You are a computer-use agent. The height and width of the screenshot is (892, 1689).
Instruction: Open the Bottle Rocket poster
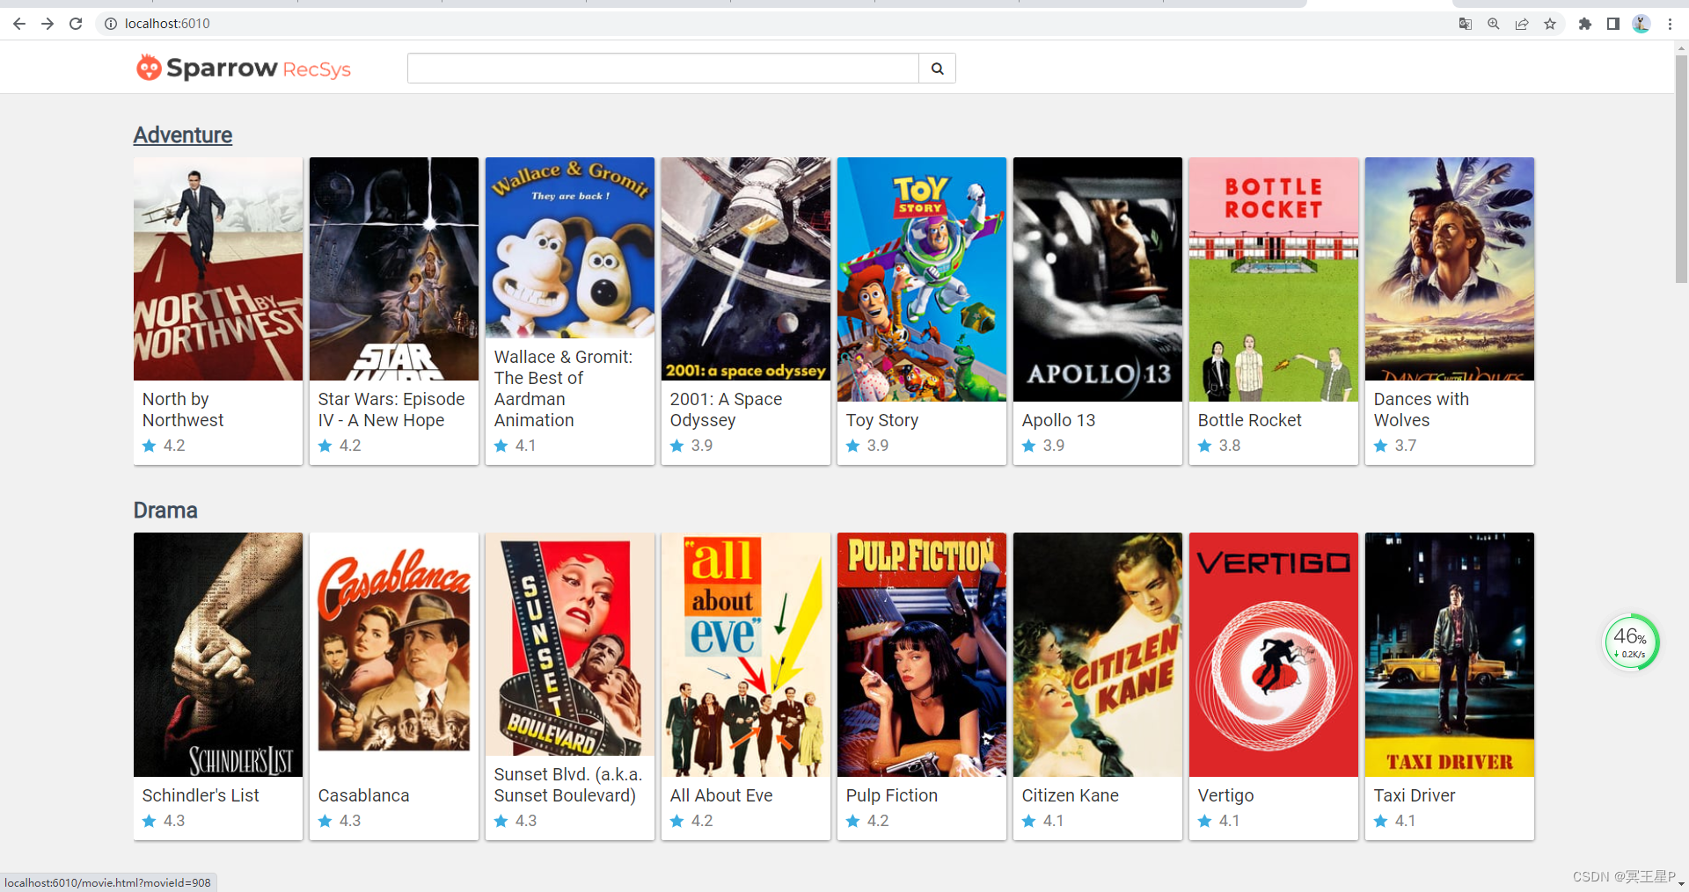1274,279
